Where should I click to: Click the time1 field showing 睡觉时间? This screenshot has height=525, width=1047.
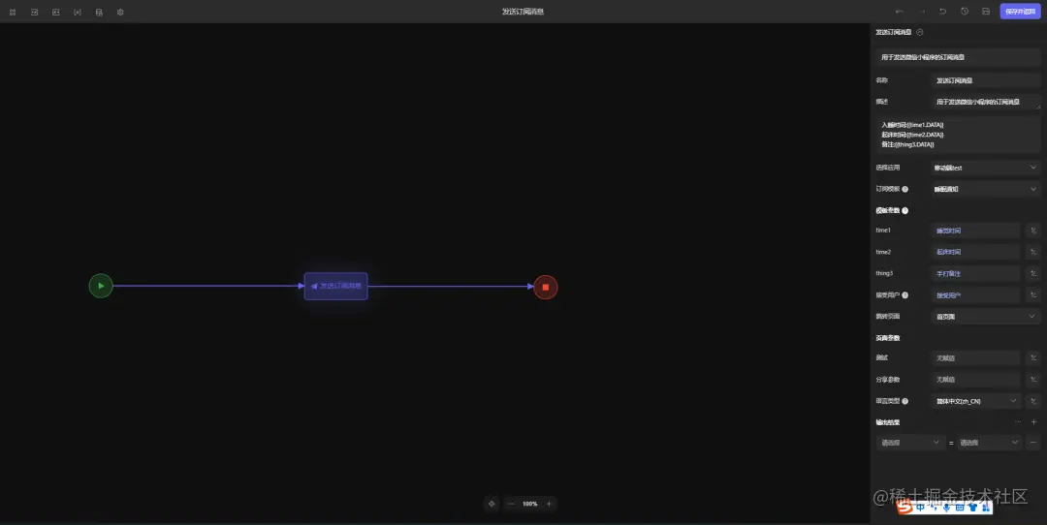[975, 231]
